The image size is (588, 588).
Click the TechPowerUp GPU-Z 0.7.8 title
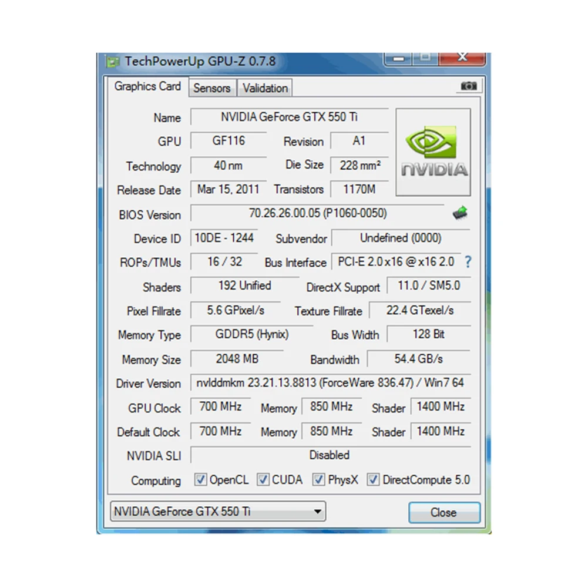point(200,61)
